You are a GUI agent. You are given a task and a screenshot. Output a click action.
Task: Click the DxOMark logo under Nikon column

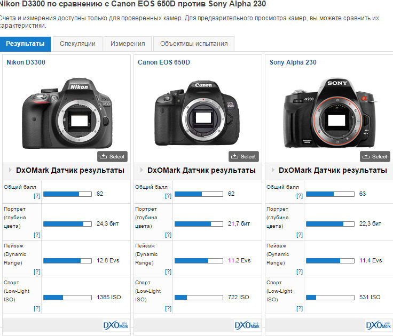(116, 325)
